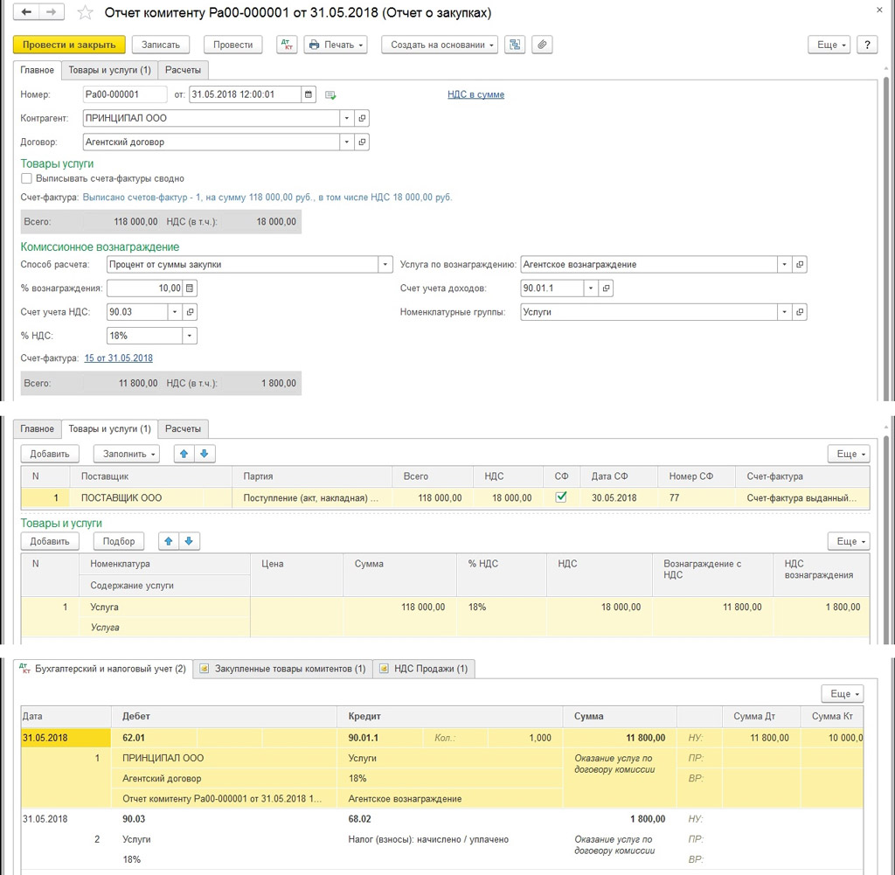The width and height of the screenshot is (895, 875).
Task: Move Товары и услуги row up arrow
Action: (169, 541)
